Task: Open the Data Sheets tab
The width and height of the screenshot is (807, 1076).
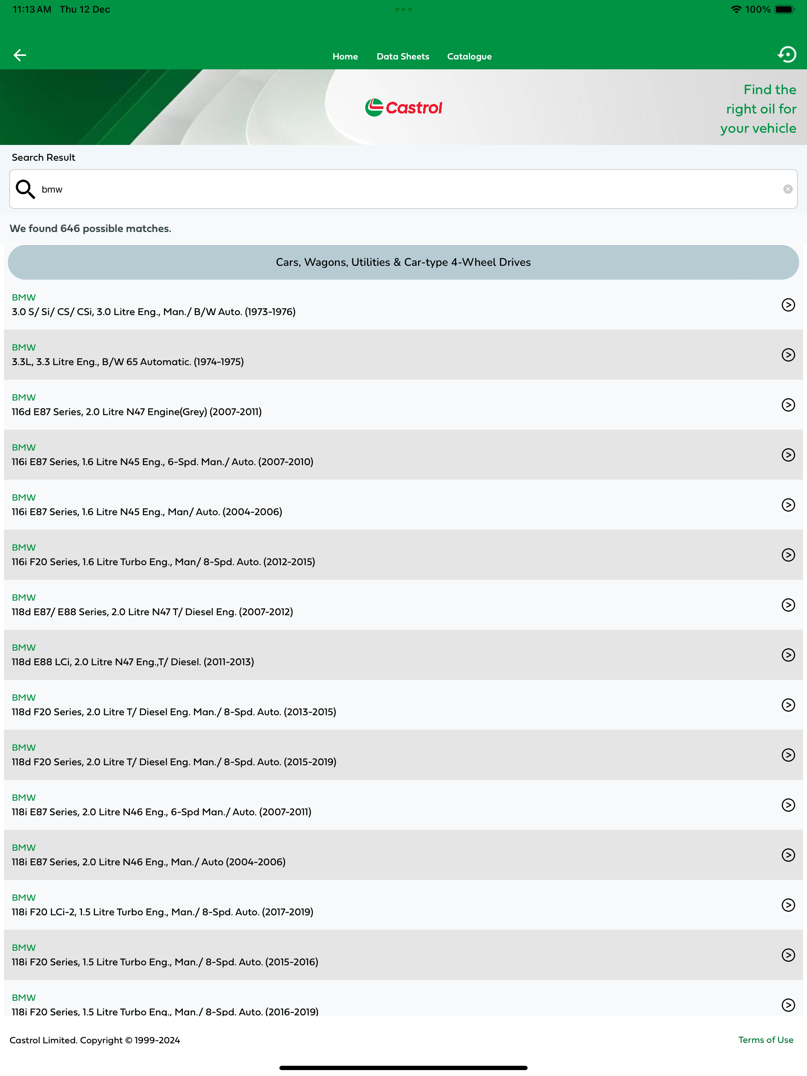Action: point(403,56)
